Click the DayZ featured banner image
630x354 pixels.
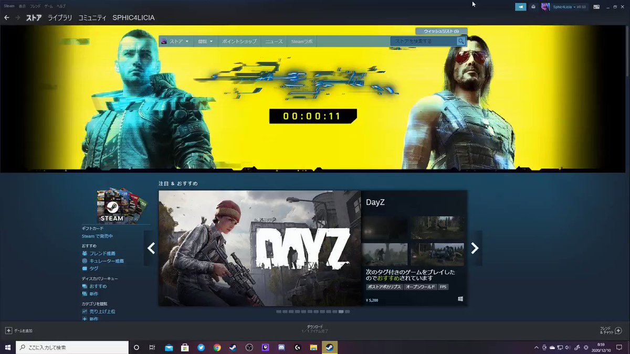coord(259,248)
